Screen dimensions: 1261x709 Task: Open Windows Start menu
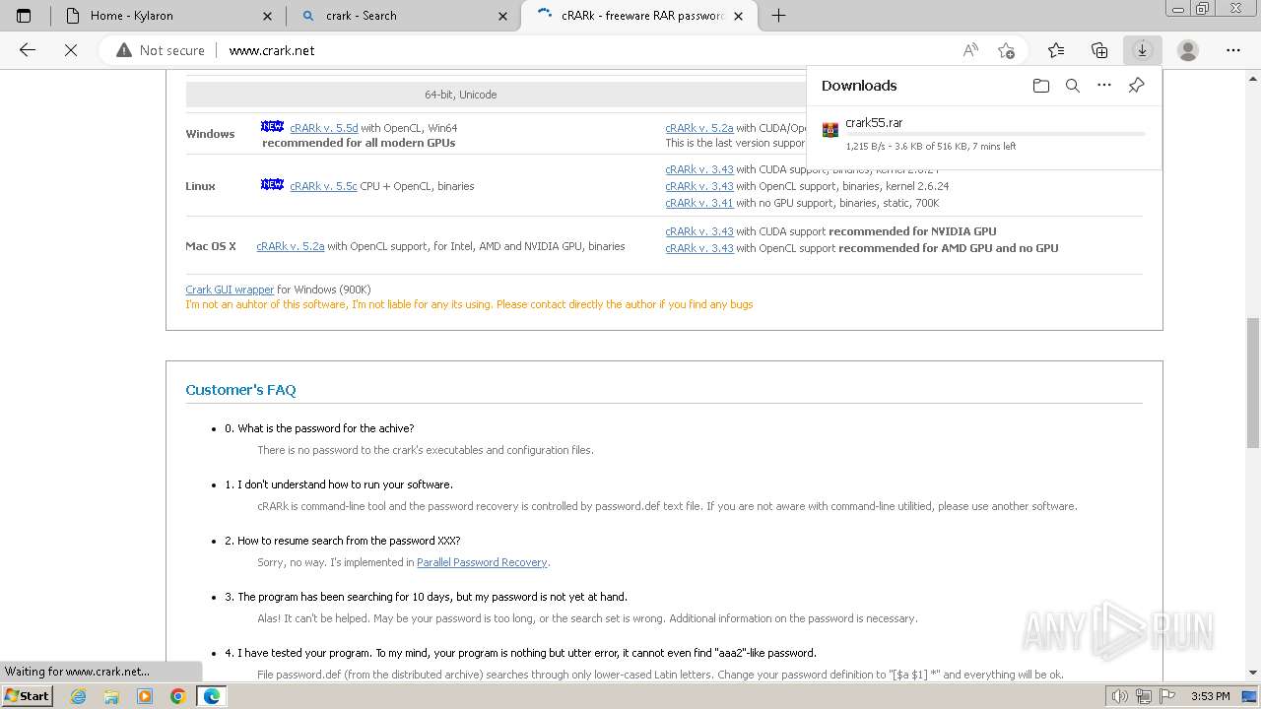pyautogui.click(x=28, y=696)
